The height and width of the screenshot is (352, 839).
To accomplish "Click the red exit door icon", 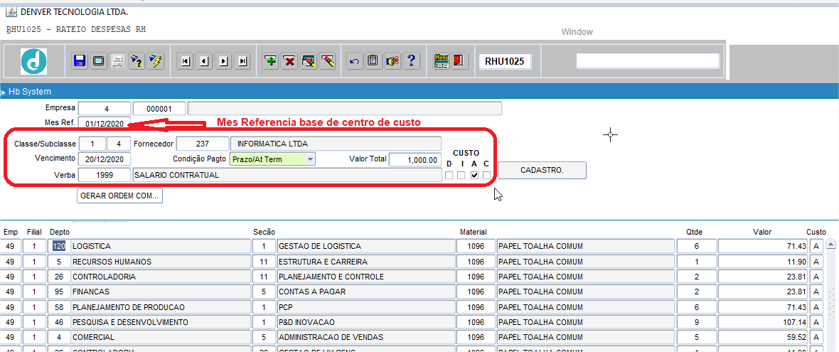I will (x=460, y=61).
